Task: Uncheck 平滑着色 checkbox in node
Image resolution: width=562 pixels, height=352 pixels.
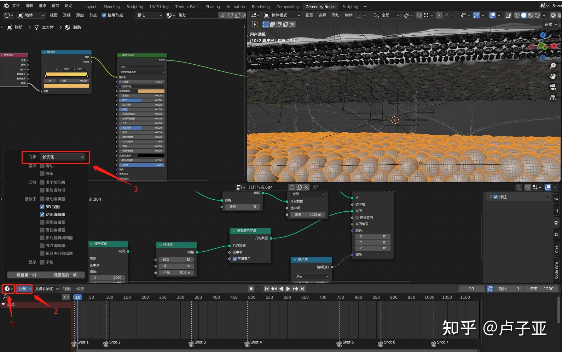Action: pos(234,259)
